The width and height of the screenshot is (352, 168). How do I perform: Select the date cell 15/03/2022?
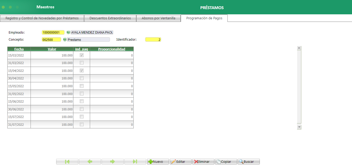tap(19, 55)
